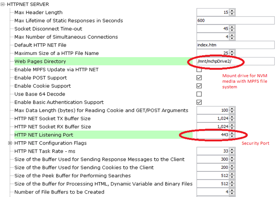Viewport: 279px width, 197px height.
Task: Decrease Socket Disconnect Time-out value
Action: [232, 30]
